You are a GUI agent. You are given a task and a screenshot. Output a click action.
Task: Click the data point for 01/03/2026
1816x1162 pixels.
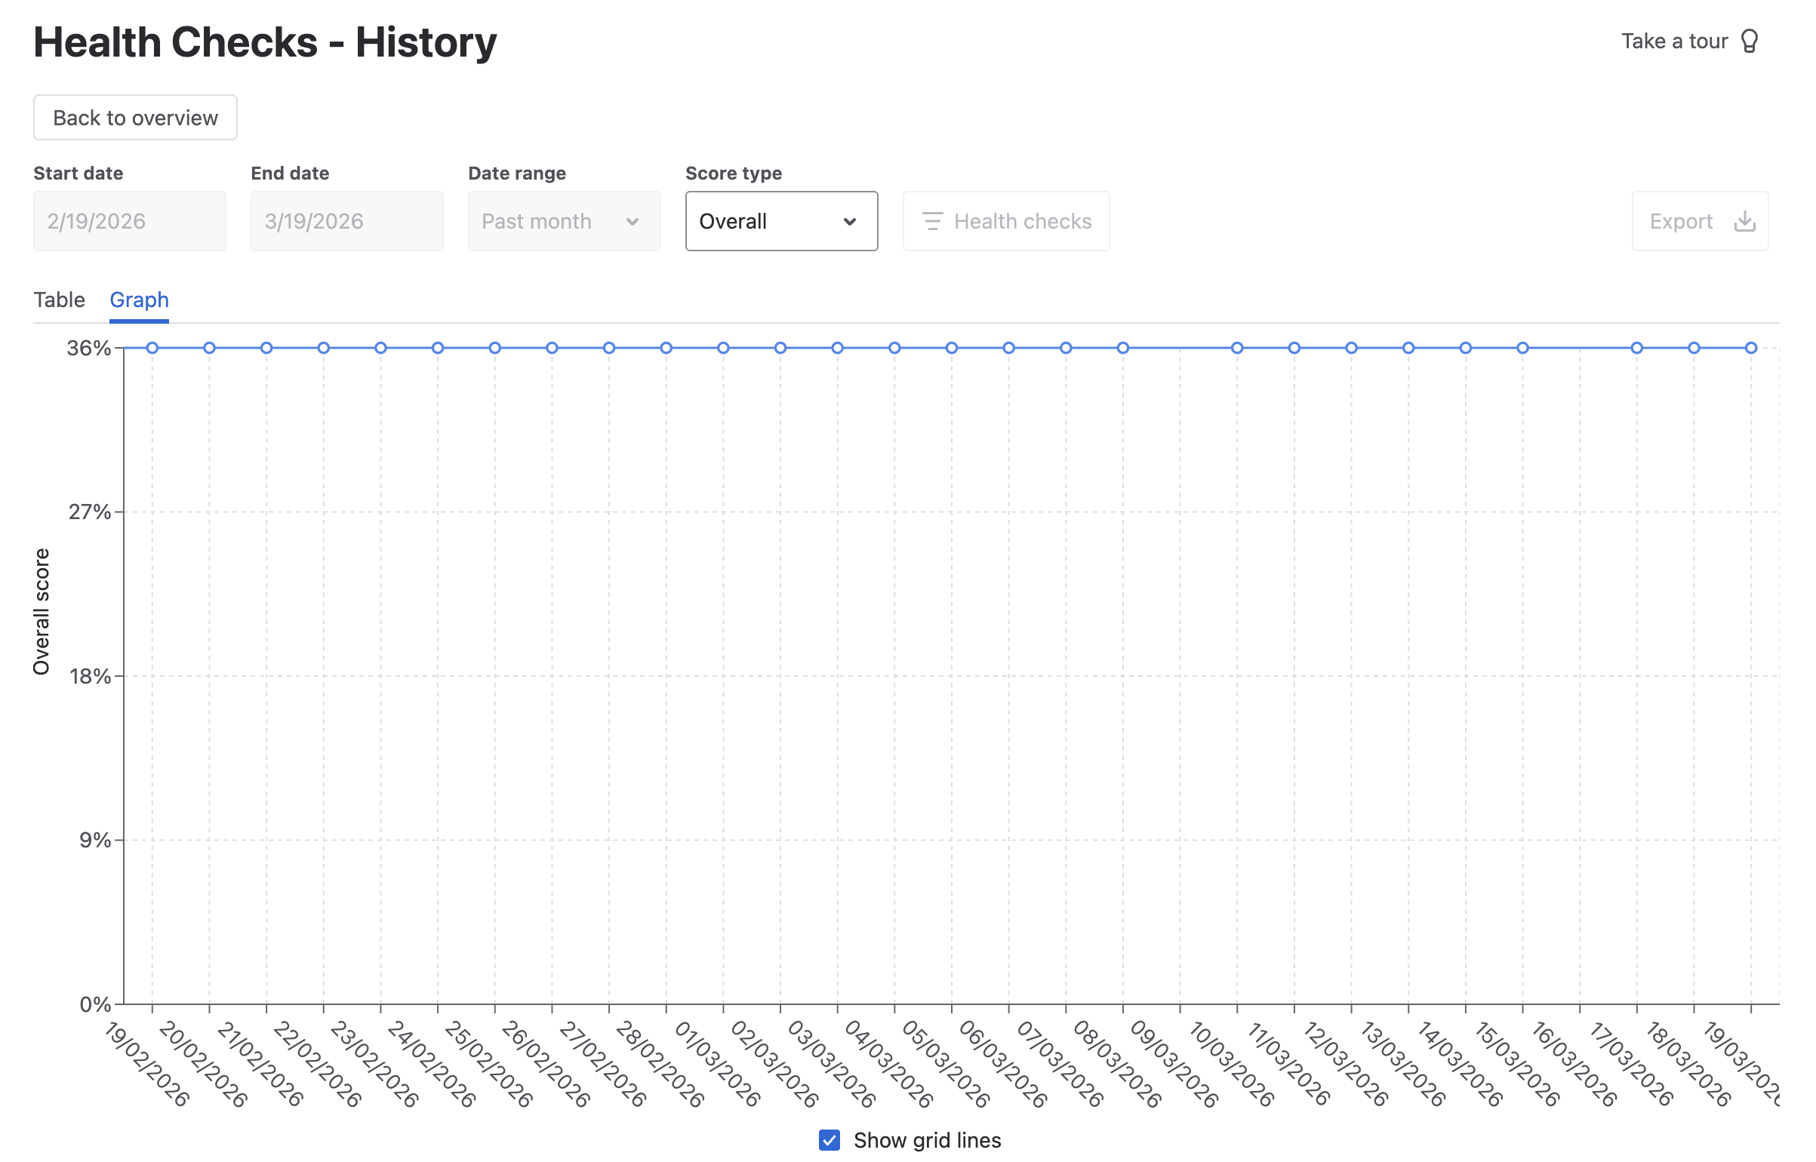[x=723, y=348]
